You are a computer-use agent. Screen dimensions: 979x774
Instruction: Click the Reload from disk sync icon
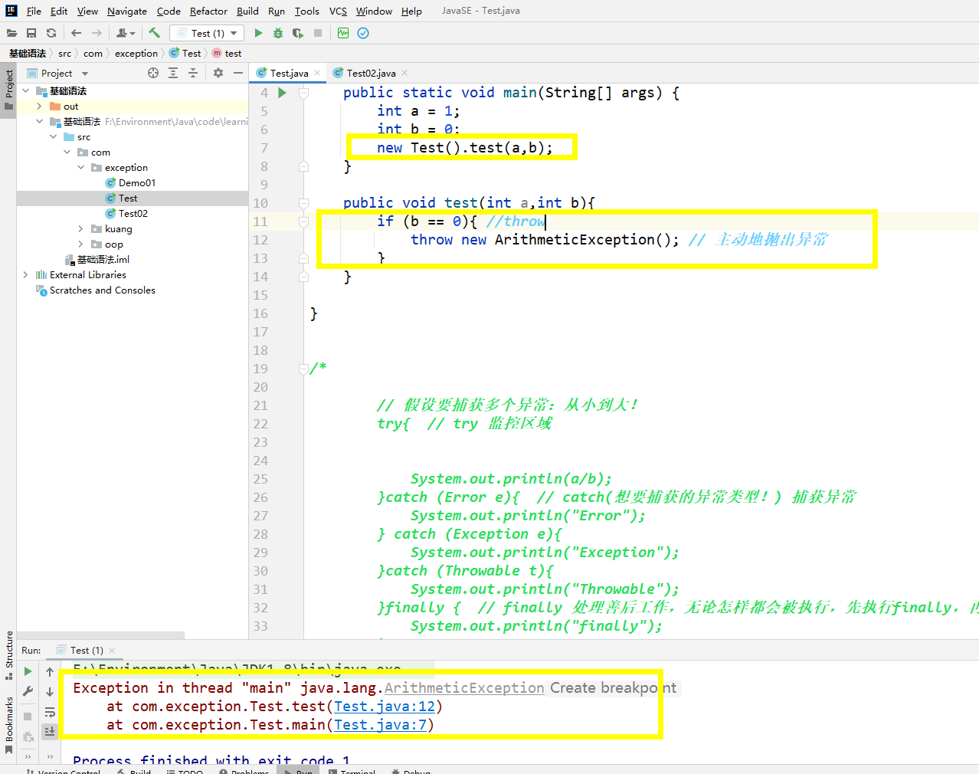(51, 33)
